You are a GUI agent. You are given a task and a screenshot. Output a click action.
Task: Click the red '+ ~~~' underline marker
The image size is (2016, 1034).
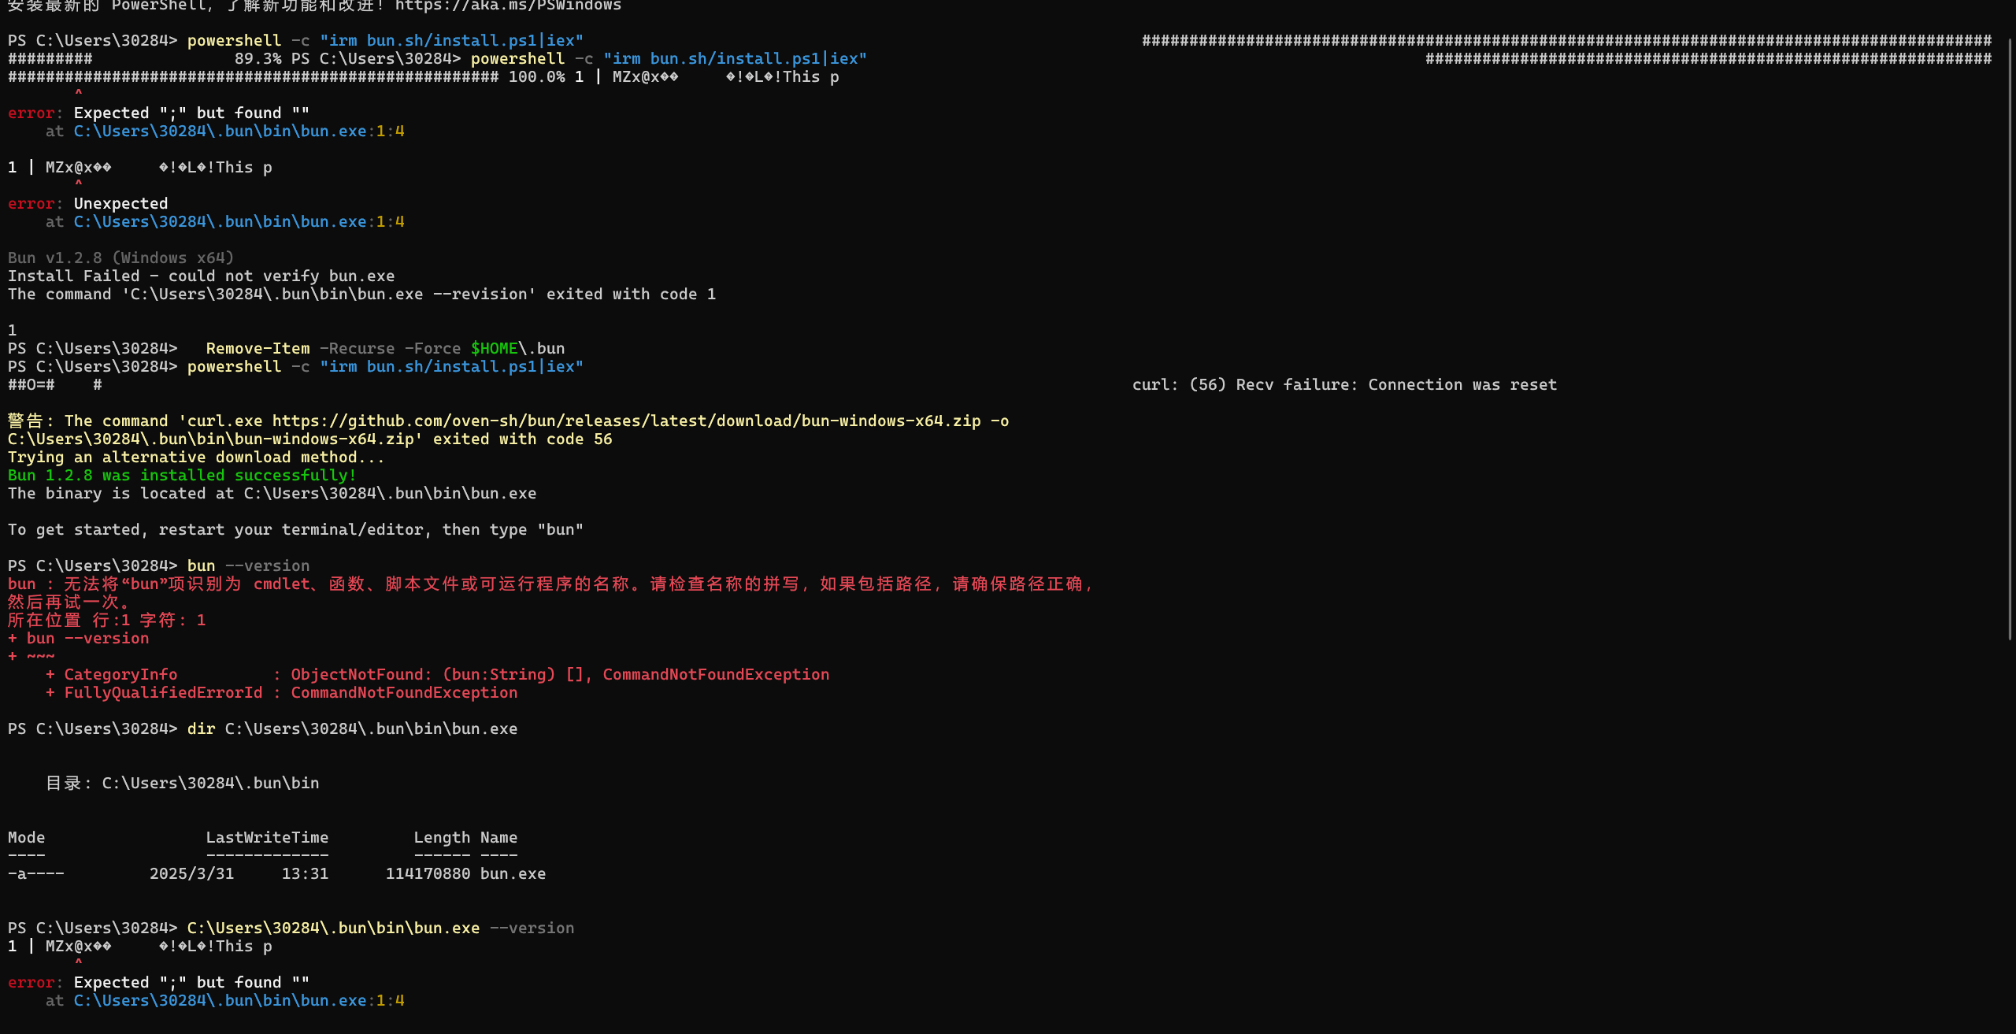(31, 657)
